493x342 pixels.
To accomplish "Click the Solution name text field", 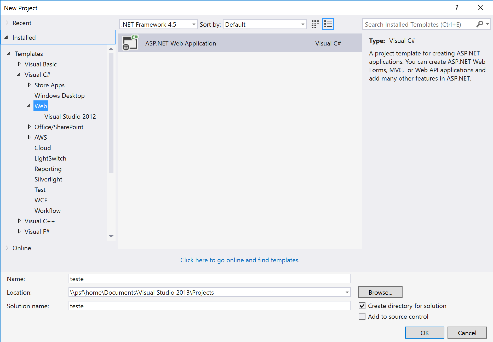I will point(209,306).
